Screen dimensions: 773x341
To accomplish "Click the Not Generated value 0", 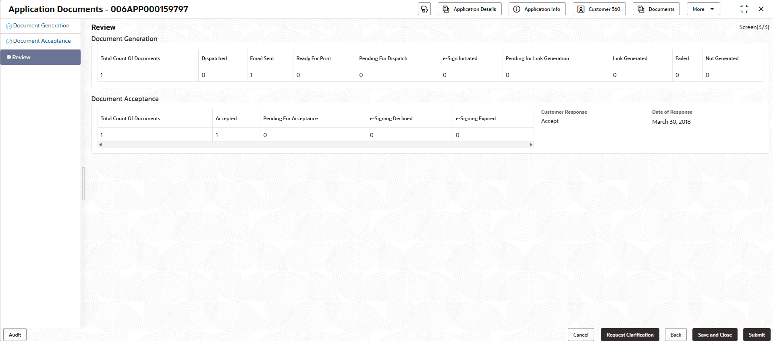I will pos(707,75).
